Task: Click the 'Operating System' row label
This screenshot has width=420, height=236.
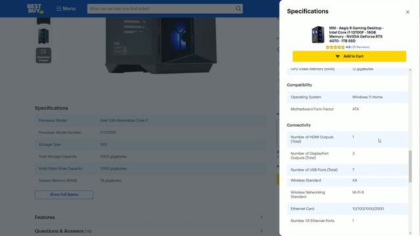Action: coord(306,97)
